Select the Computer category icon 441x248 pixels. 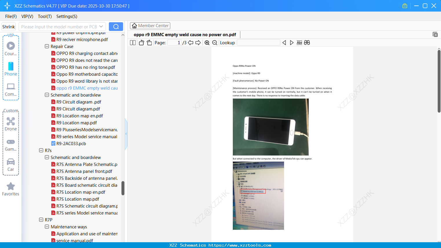(11, 89)
